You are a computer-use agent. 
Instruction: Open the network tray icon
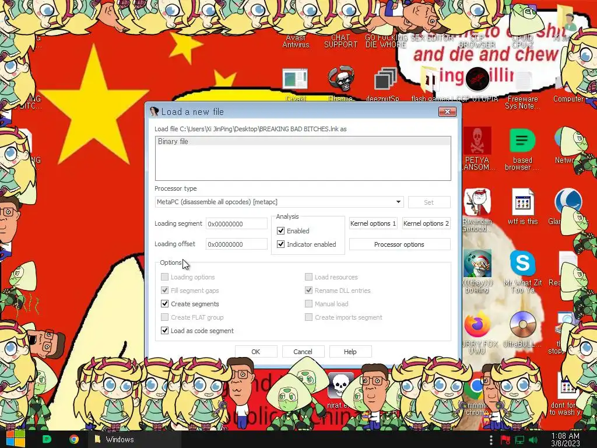(x=519, y=440)
